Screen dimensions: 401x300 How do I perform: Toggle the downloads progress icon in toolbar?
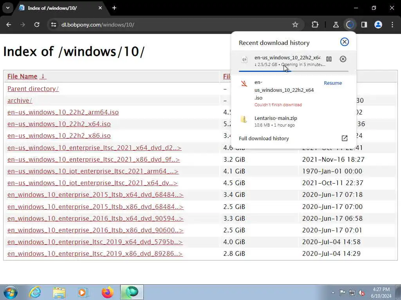(350, 25)
